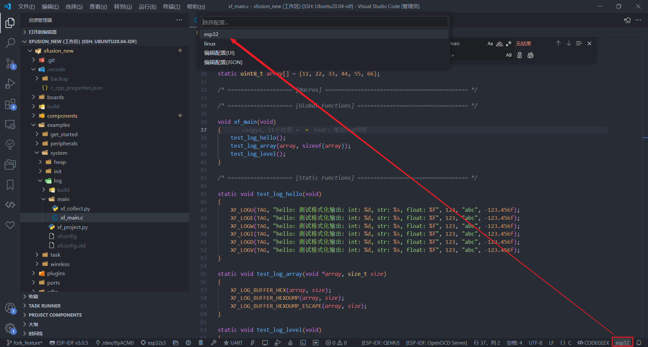The image size is (648, 347).
Task: Click explorer panel more actions ellipsis
Action: click(179, 20)
